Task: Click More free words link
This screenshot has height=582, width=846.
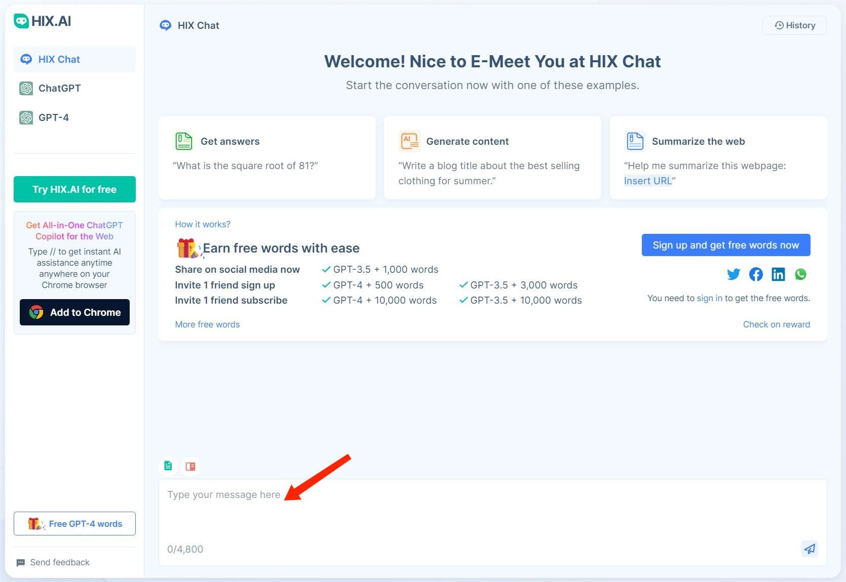Action: pyautogui.click(x=207, y=324)
